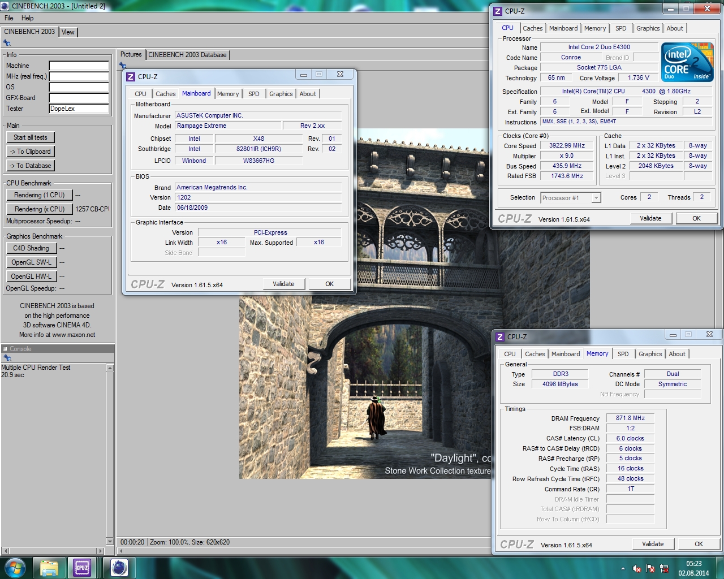
Task: Click console horizontal scrollbar left arrow
Action: click(5, 550)
